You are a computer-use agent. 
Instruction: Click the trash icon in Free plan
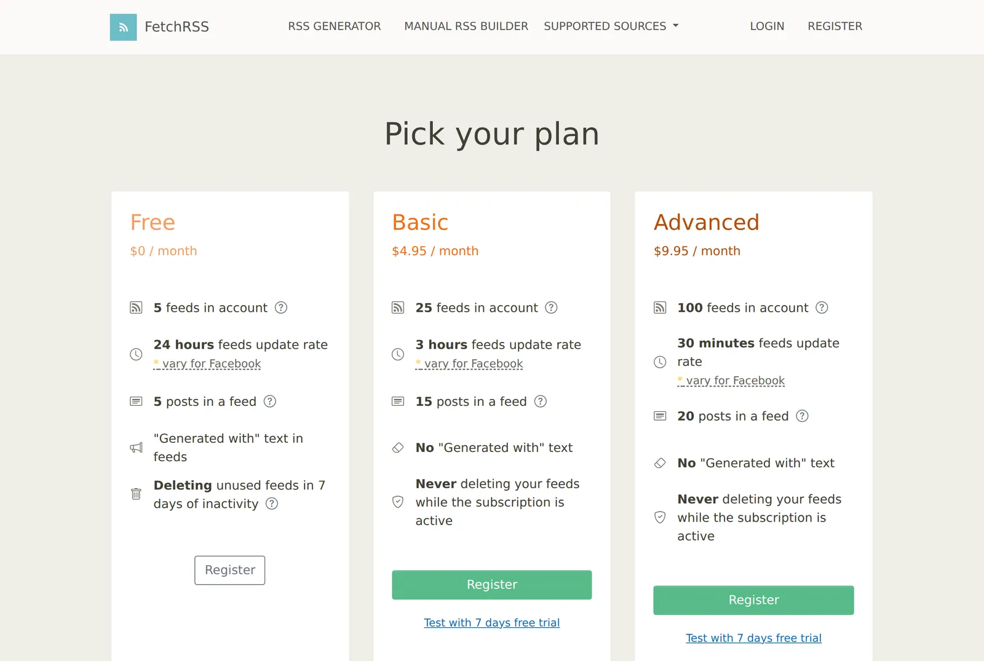click(x=136, y=494)
